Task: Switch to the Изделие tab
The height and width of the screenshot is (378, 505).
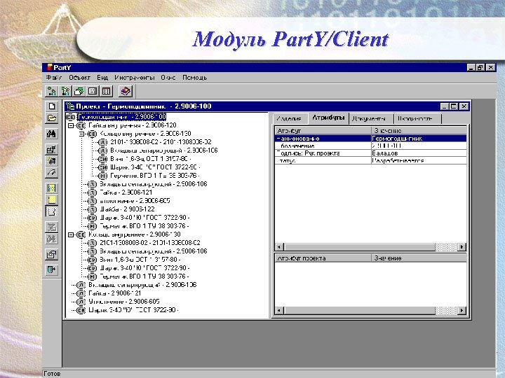Action: 290,118
